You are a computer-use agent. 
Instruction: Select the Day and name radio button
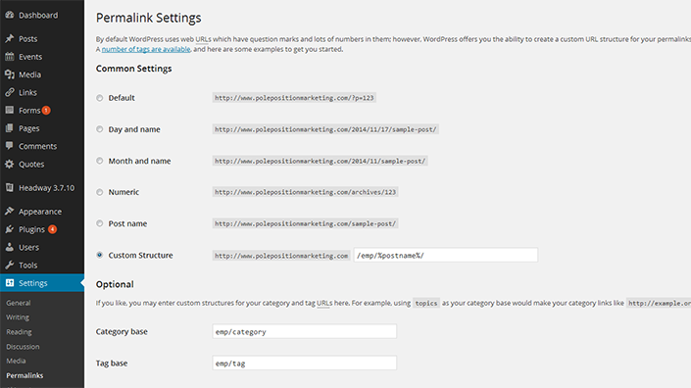point(100,129)
